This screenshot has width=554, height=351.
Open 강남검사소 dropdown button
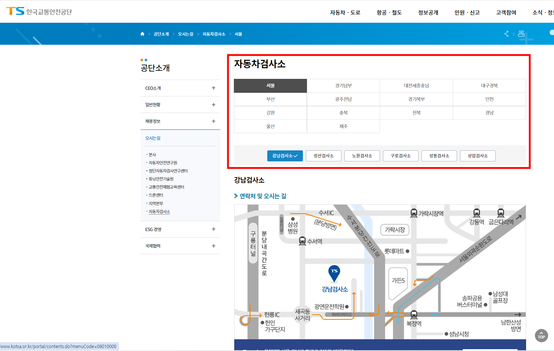coord(285,156)
